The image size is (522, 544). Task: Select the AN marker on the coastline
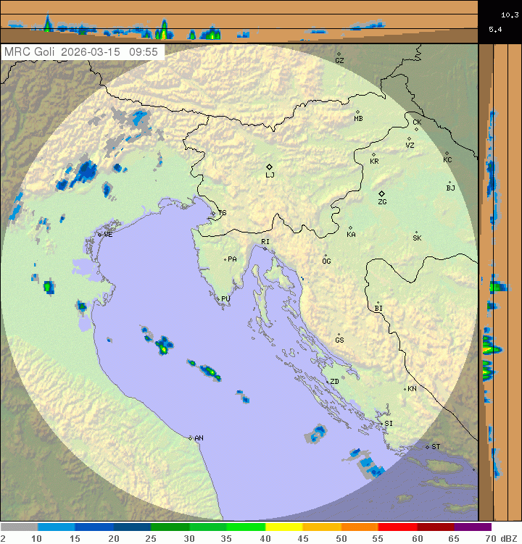point(191,438)
